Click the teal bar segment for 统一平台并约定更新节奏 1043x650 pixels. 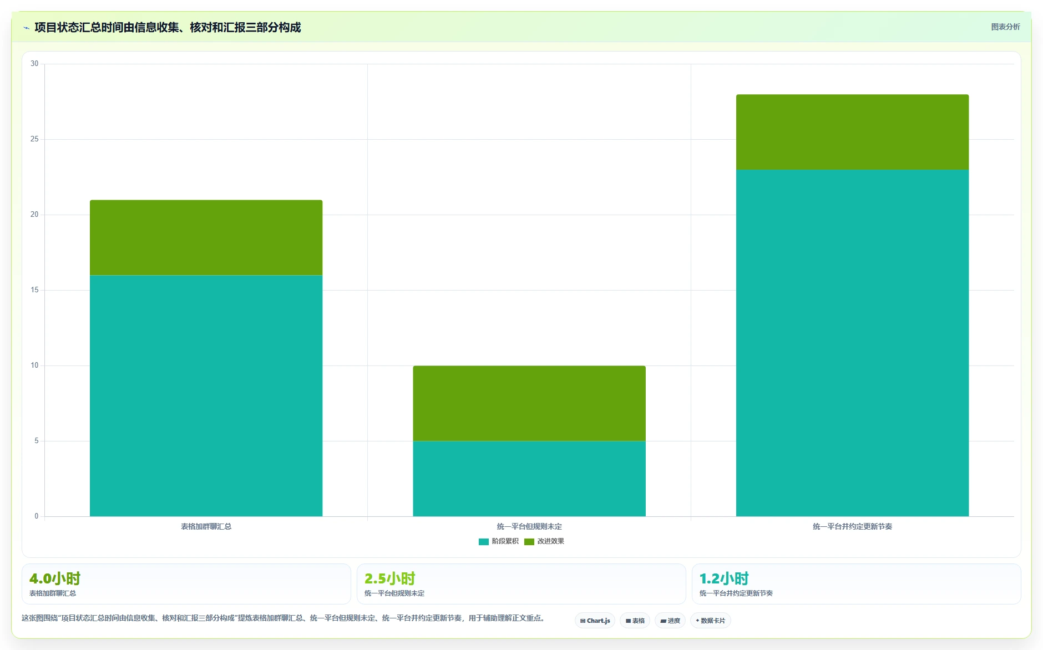point(852,343)
